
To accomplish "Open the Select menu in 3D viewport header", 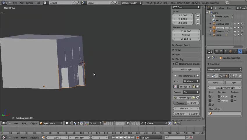I will click(x=24, y=123).
